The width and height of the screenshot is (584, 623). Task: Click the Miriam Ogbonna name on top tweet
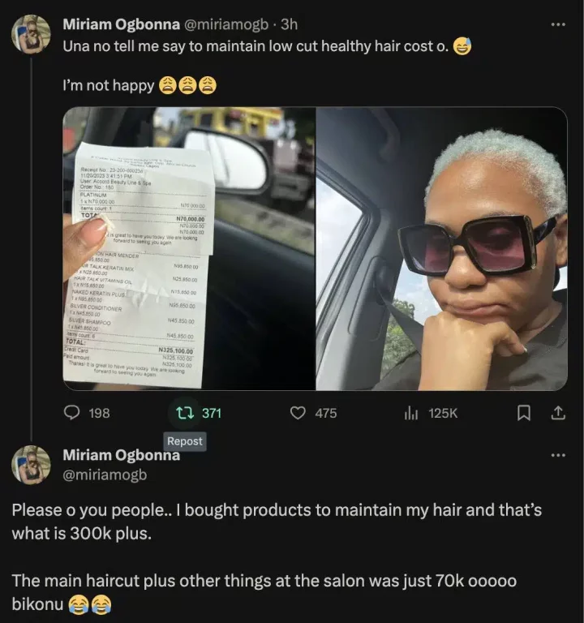[121, 24]
